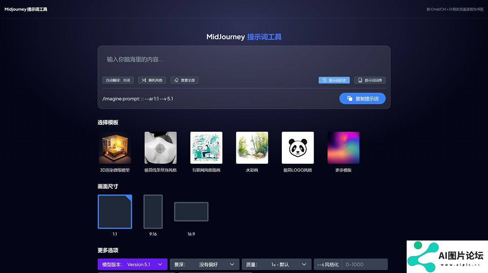Click the --s 风格化 value input field
The width and height of the screenshot is (488, 273).
(365, 264)
